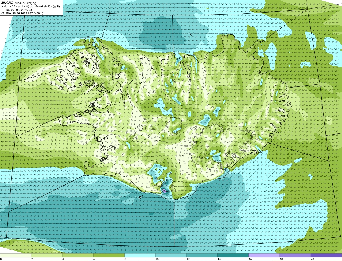This screenshot has height=261, width=342.
Task: Pick the 12–14 m/s teal swatch
Action: pyautogui.click(x=202, y=255)
